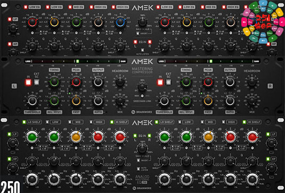The width and height of the screenshot is (285, 193).
Task: Toggle left-channel IN button on Mastering Compressor
Action: pos(28,82)
